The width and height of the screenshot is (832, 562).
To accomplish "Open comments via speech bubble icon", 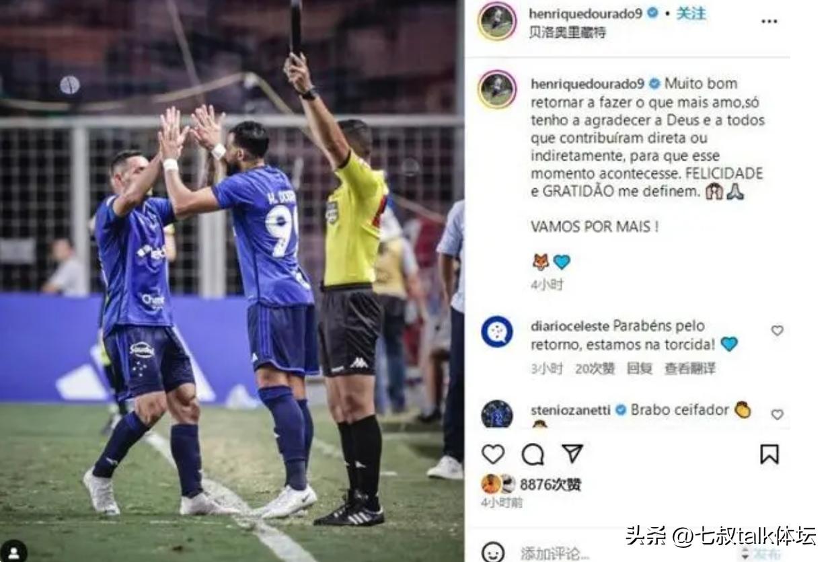I will (533, 454).
